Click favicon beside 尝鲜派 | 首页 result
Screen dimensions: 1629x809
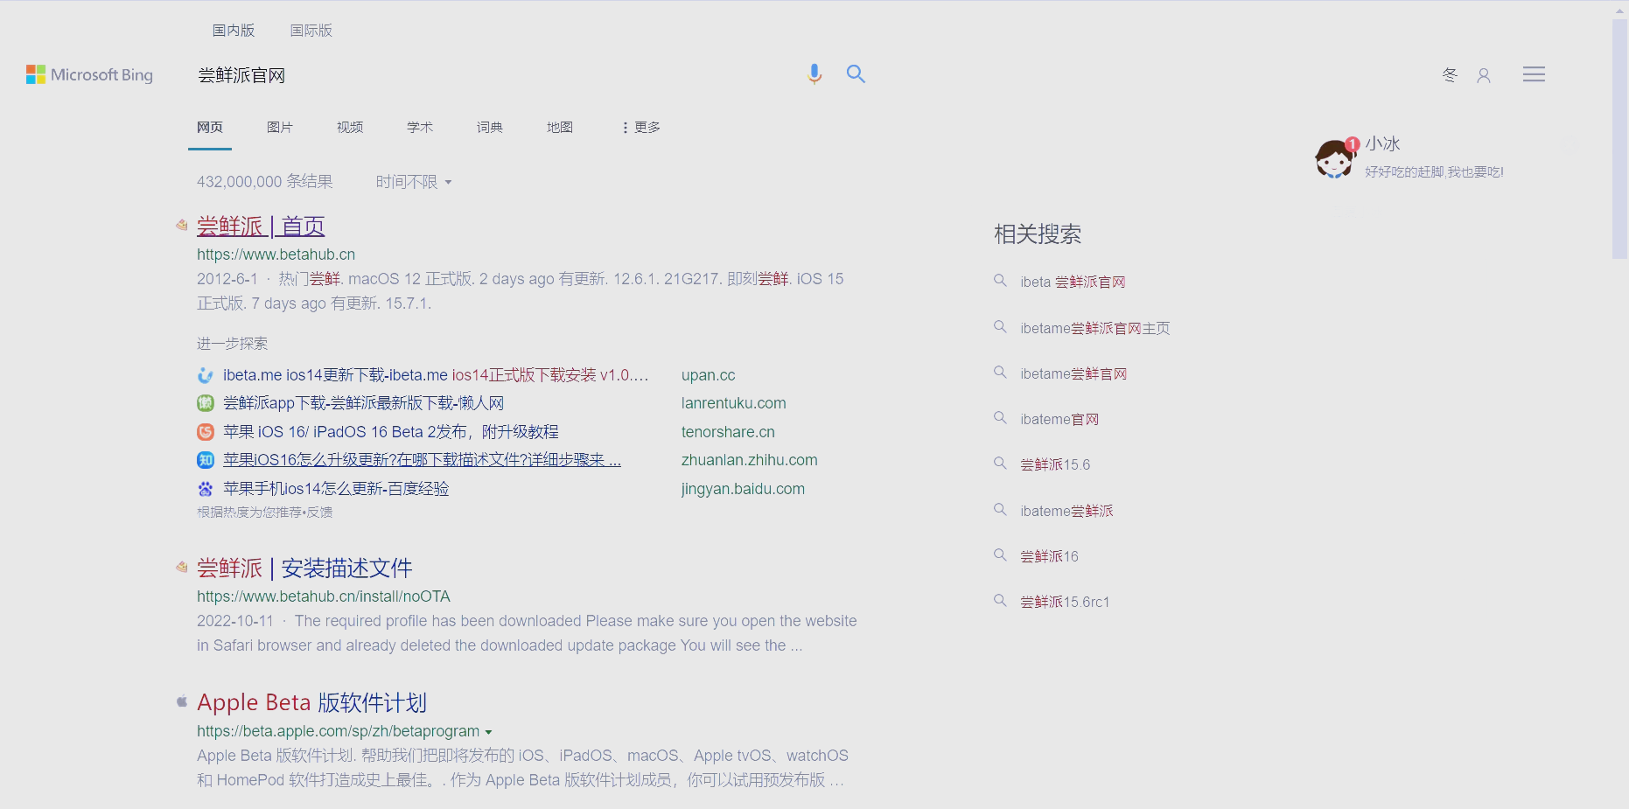point(182,225)
